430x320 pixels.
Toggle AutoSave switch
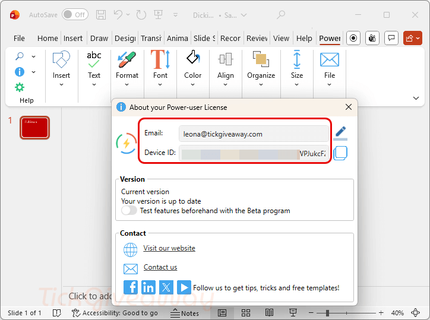[x=75, y=14]
